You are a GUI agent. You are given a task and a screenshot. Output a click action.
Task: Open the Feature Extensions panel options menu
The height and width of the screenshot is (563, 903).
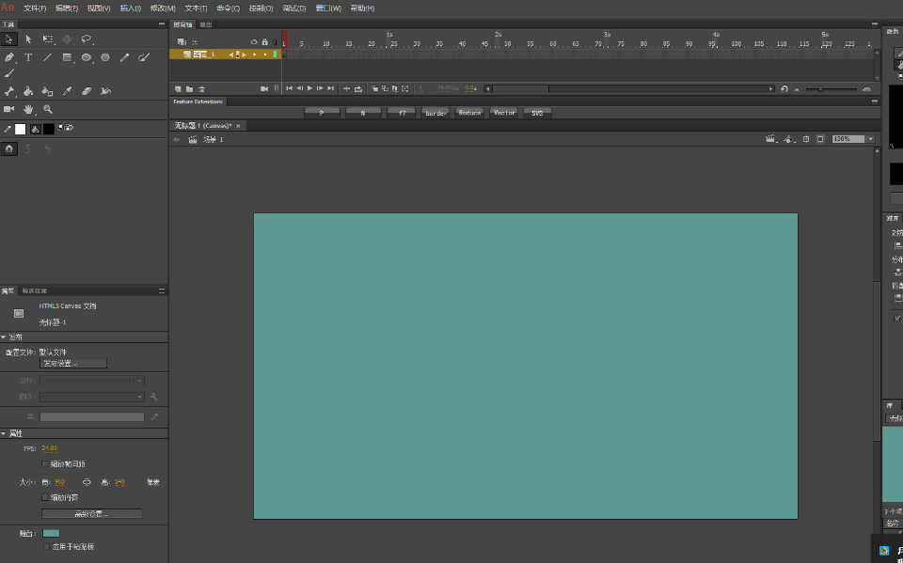(875, 102)
